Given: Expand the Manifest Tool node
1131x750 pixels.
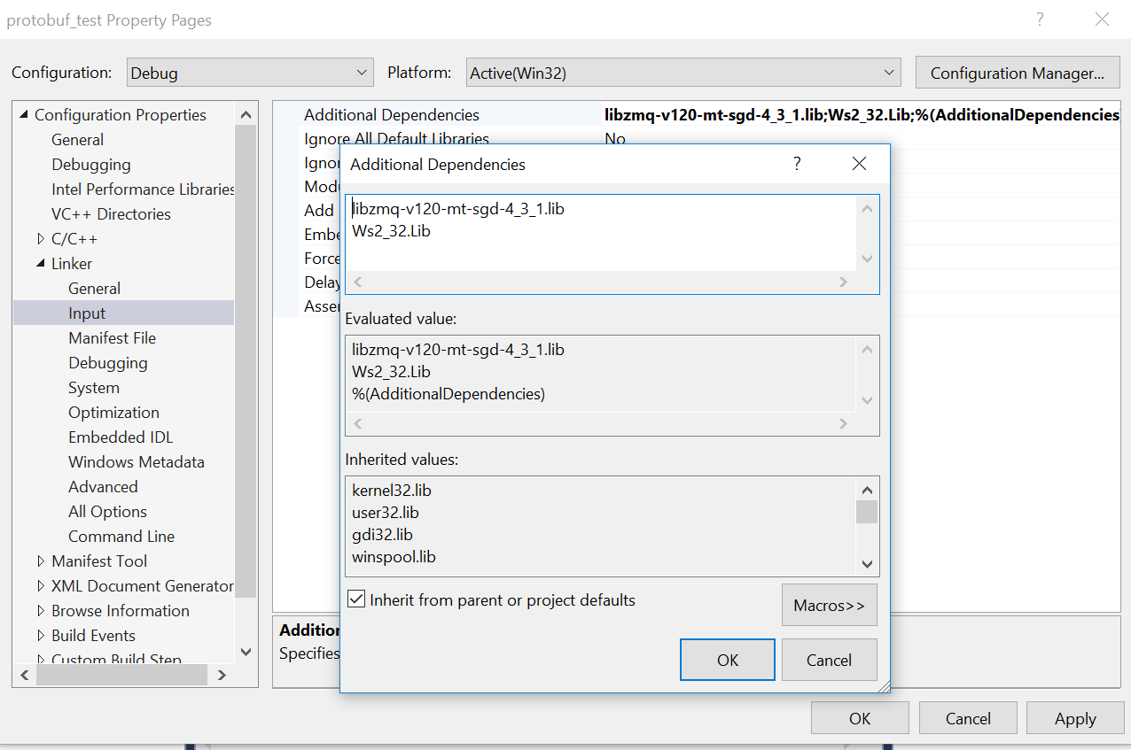Looking at the screenshot, I should pyautogui.click(x=41, y=561).
